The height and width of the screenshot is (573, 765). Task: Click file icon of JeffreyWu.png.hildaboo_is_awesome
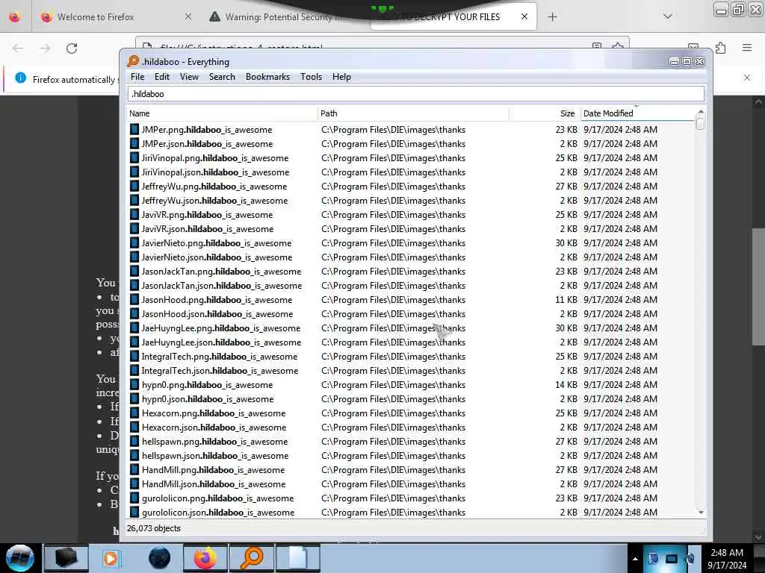pyautogui.click(x=134, y=186)
